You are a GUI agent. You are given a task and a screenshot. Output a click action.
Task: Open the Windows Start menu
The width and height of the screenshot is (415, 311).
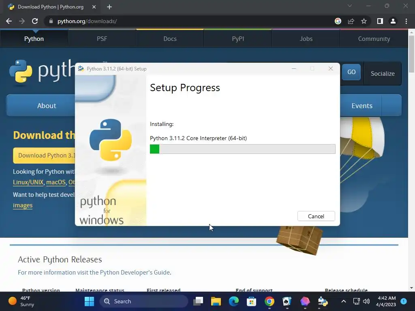[x=89, y=301]
